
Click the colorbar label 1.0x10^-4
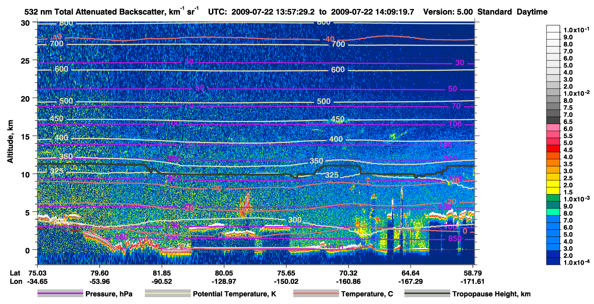(x=577, y=263)
